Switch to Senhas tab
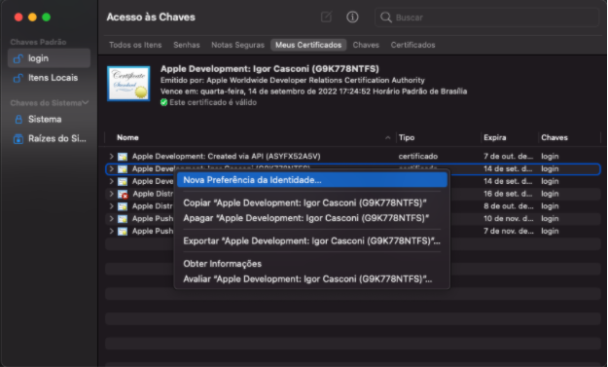This screenshot has height=367, width=608. 187,45
